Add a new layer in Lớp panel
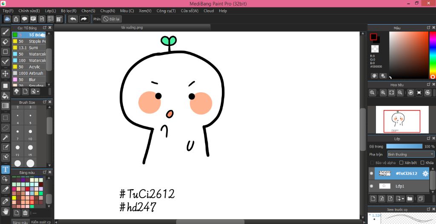 point(373,198)
